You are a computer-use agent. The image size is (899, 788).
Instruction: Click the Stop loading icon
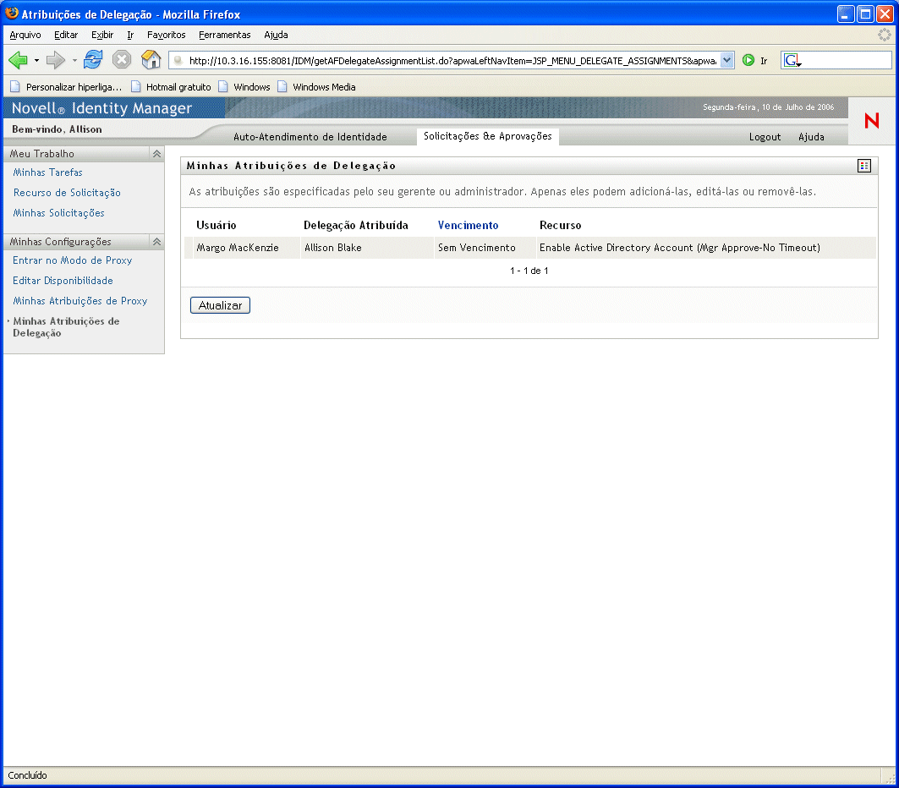(x=122, y=60)
